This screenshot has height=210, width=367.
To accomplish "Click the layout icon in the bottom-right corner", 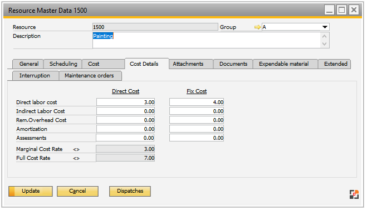I will coord(354,194).
